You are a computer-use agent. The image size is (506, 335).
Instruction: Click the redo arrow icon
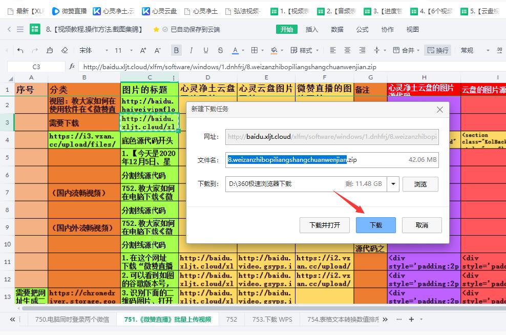pyautogui.click(x=35, y=50)
